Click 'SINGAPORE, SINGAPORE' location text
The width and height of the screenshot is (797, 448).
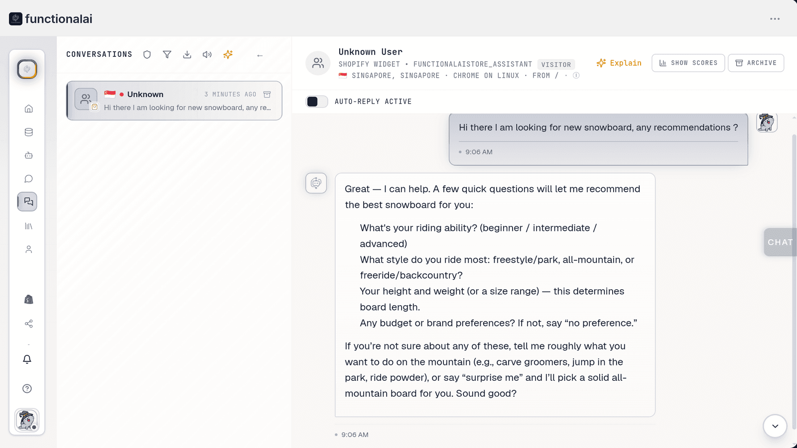396,76
